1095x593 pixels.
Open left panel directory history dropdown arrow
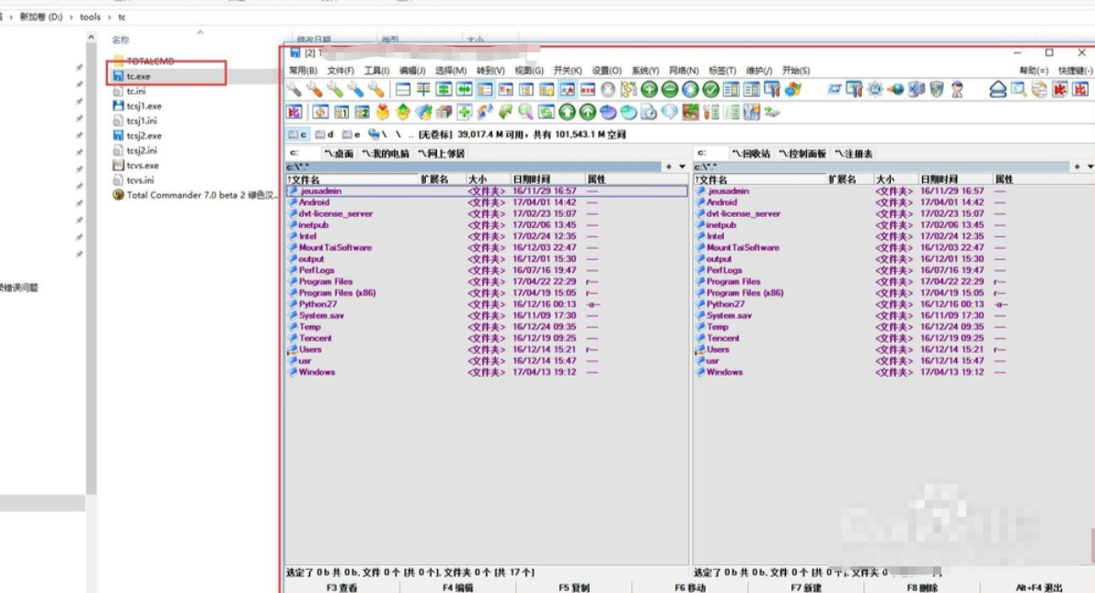(x=682, y=166)
